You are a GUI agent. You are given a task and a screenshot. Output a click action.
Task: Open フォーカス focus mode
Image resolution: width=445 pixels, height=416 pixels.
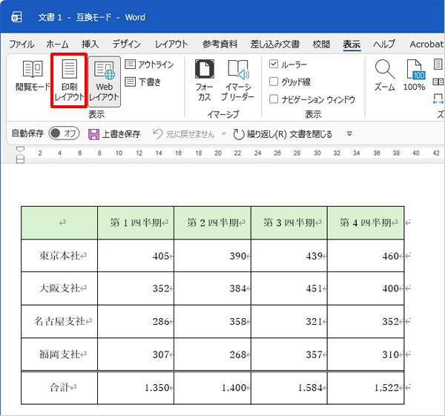(205, 80)
